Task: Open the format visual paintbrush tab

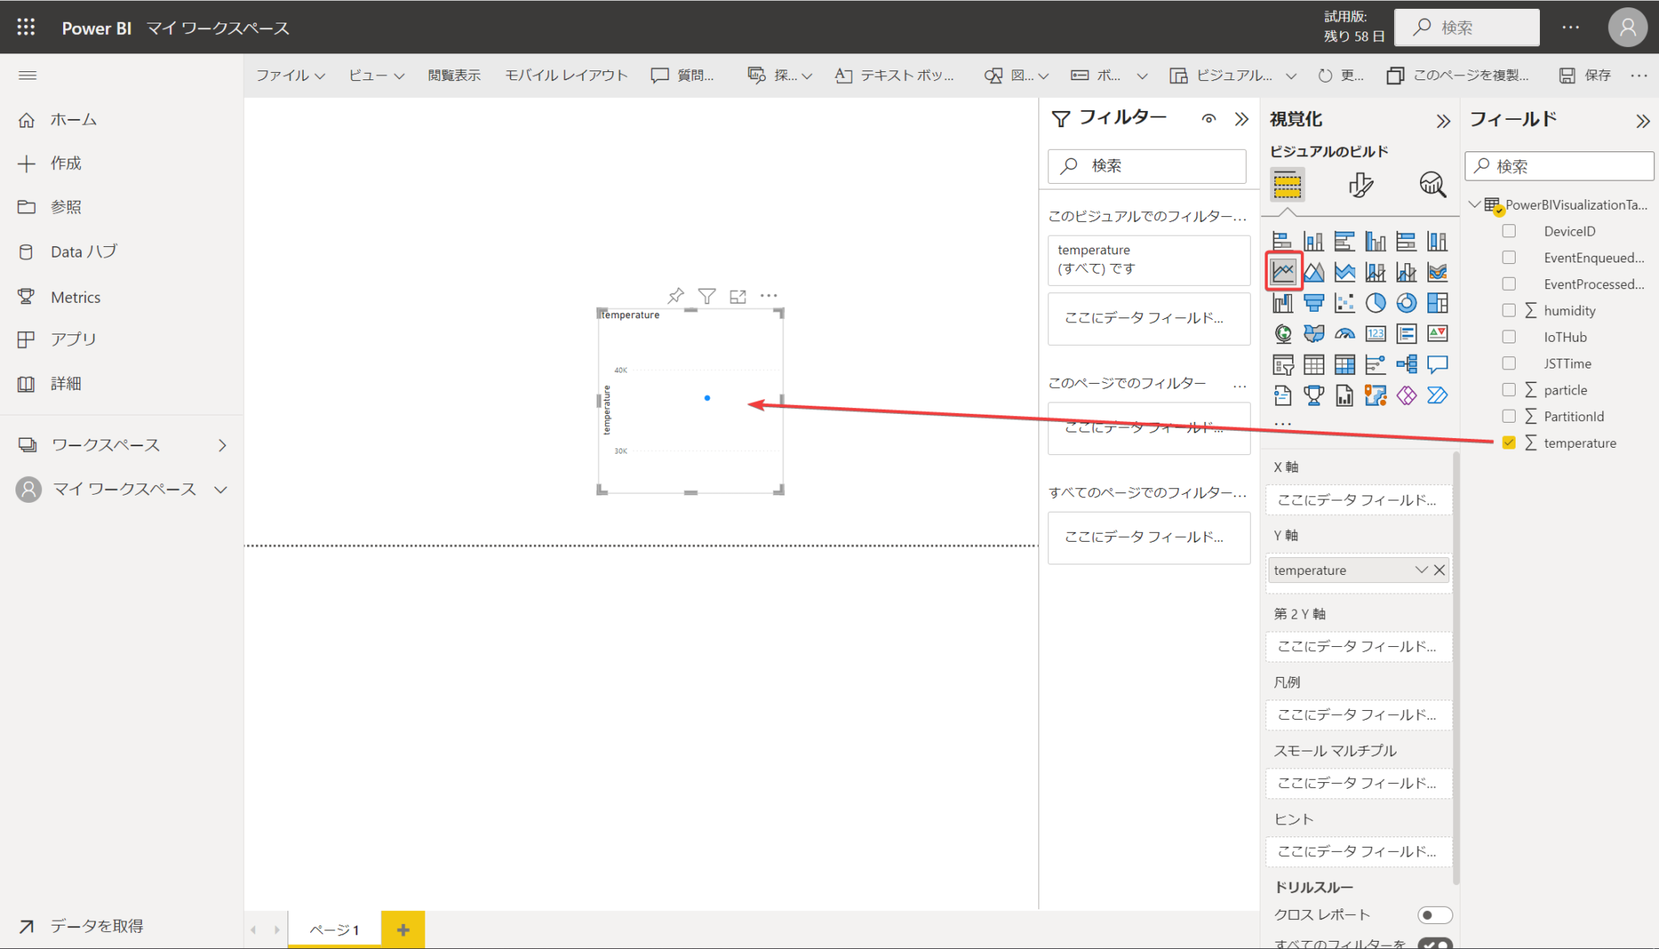Action: click(x=1360, y=185)
